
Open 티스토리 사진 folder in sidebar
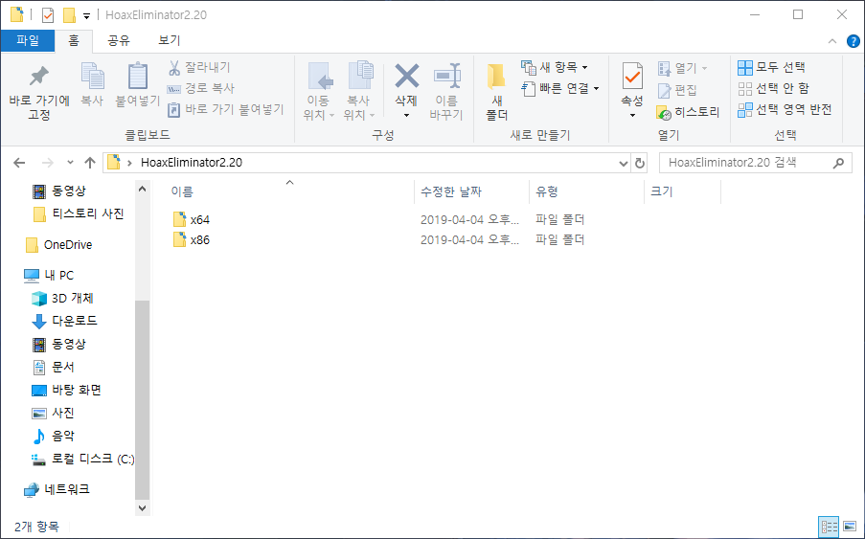[x=79, y=213]
